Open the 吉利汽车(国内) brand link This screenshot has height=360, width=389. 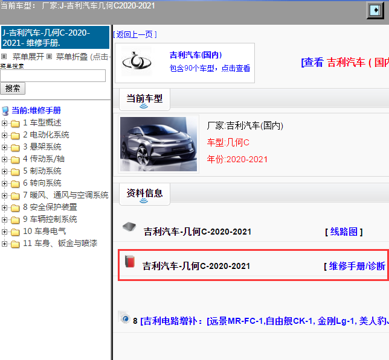coord(196,55)
